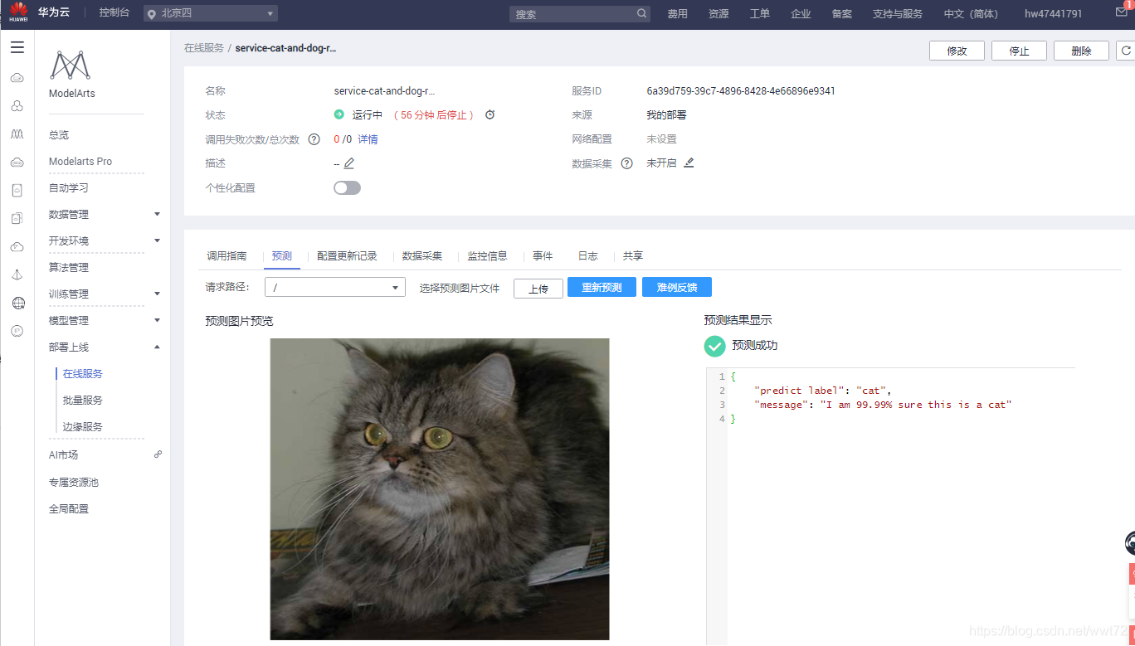Click the globe icon in left rail
Viewport: 1135px width, 646px height.
(17, 303)
